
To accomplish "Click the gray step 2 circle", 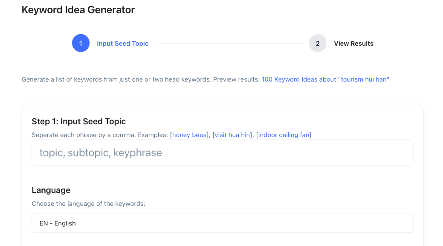I will 318,43.
